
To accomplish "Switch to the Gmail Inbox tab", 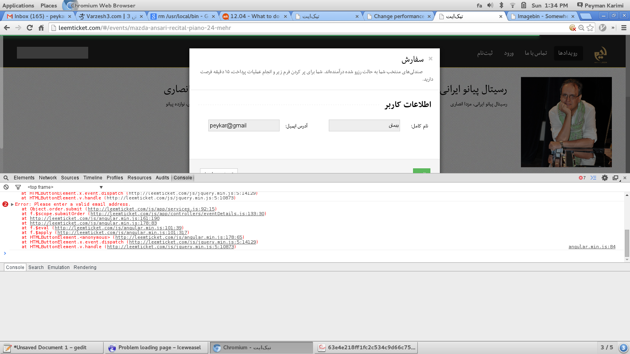I will tap(39, 16).
